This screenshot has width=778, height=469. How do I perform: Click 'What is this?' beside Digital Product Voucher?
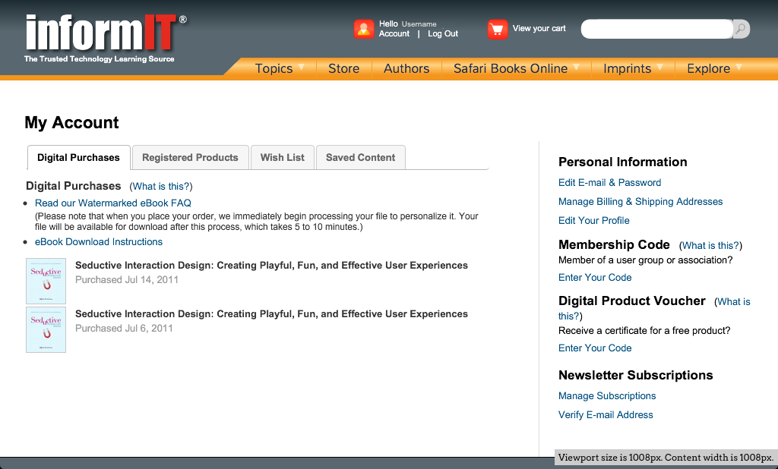[654, 308]
